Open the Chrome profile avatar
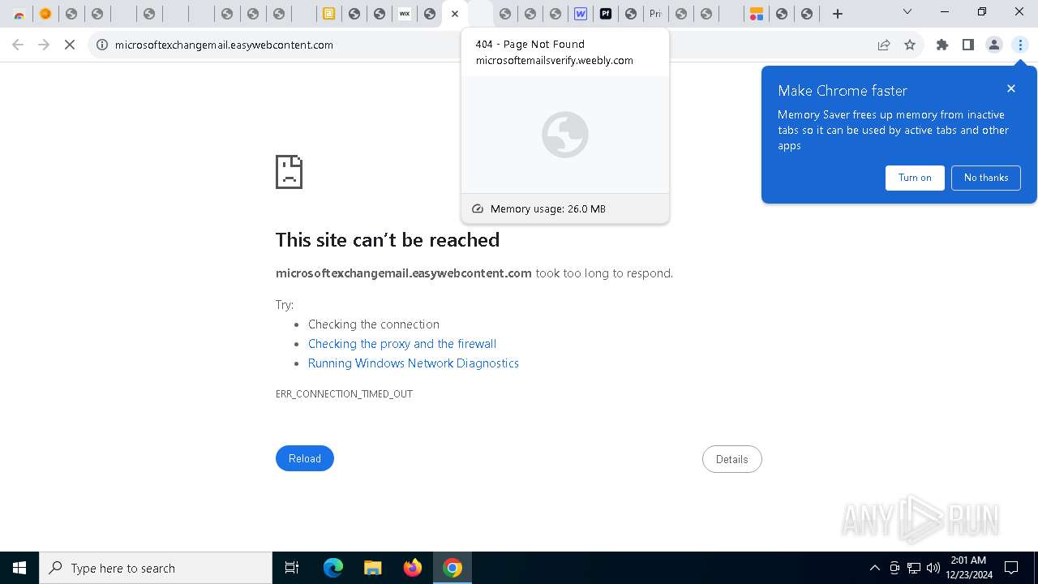This screenshot has width=1038, height=584. point(994,45)
